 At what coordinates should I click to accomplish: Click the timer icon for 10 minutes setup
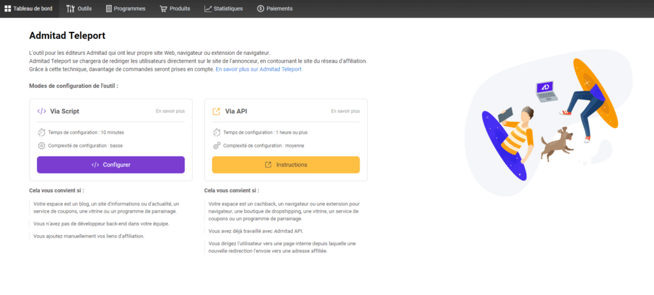42,132
